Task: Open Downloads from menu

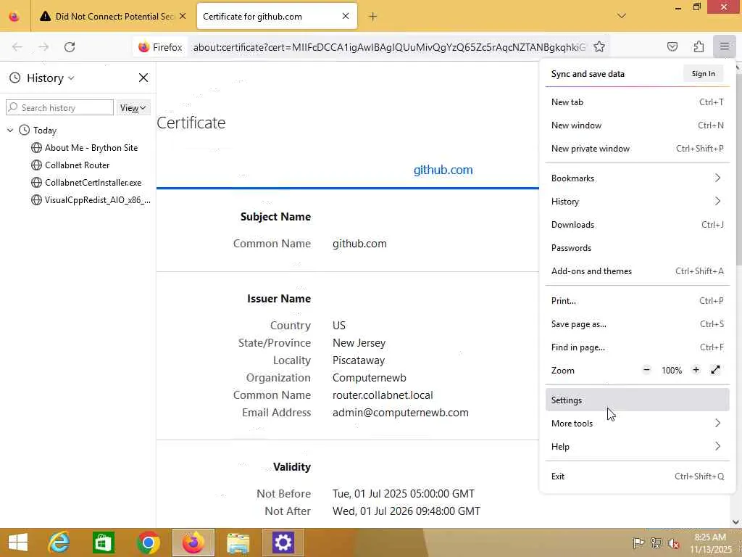Action: [x=638, y=225]
